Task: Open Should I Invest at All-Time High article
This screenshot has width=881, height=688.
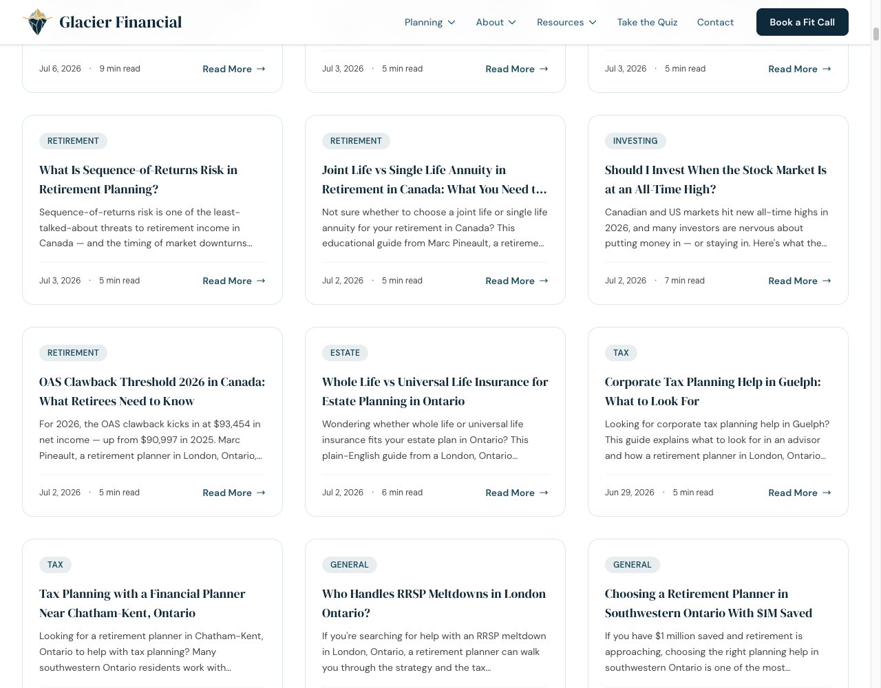Action: tap(716, 180)
